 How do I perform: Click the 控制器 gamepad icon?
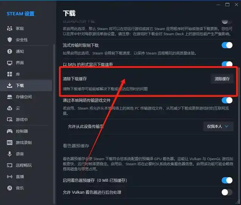tap(9, 131)
